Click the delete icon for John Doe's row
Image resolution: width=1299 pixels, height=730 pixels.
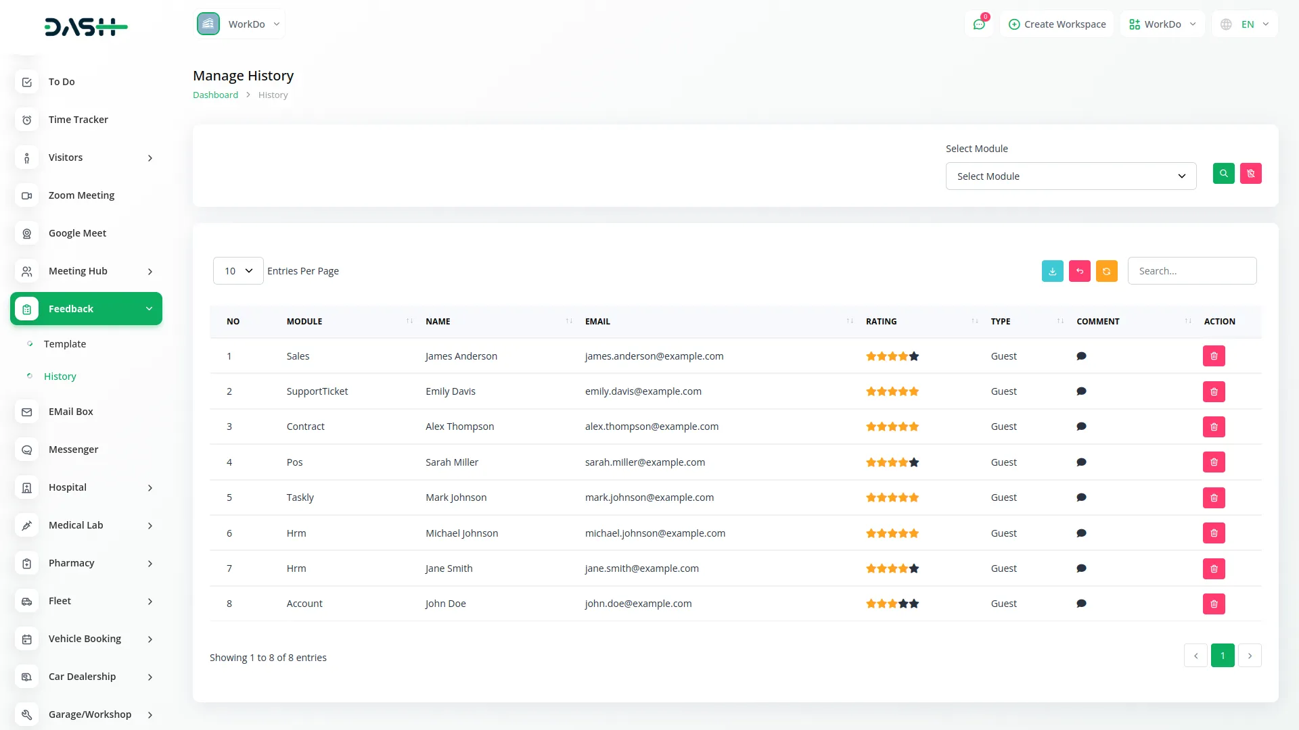[x=1214, y=604]
